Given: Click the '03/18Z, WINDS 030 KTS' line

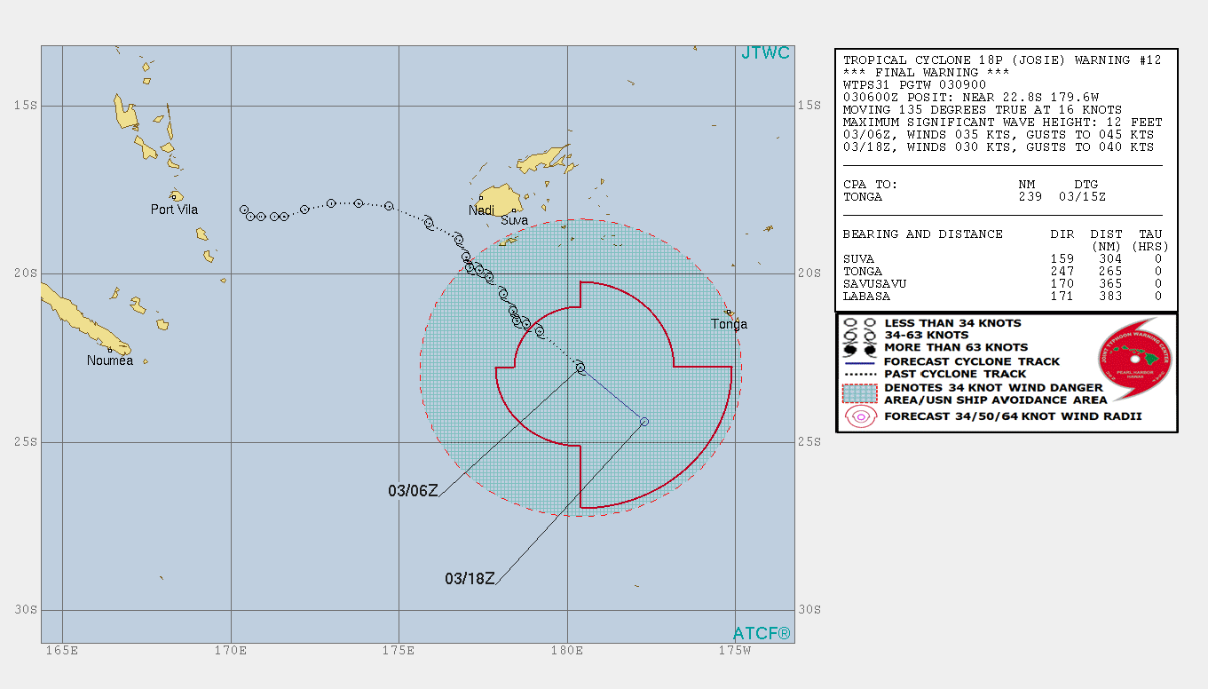Looking at the screenshot, I should (x=999, y=147).
